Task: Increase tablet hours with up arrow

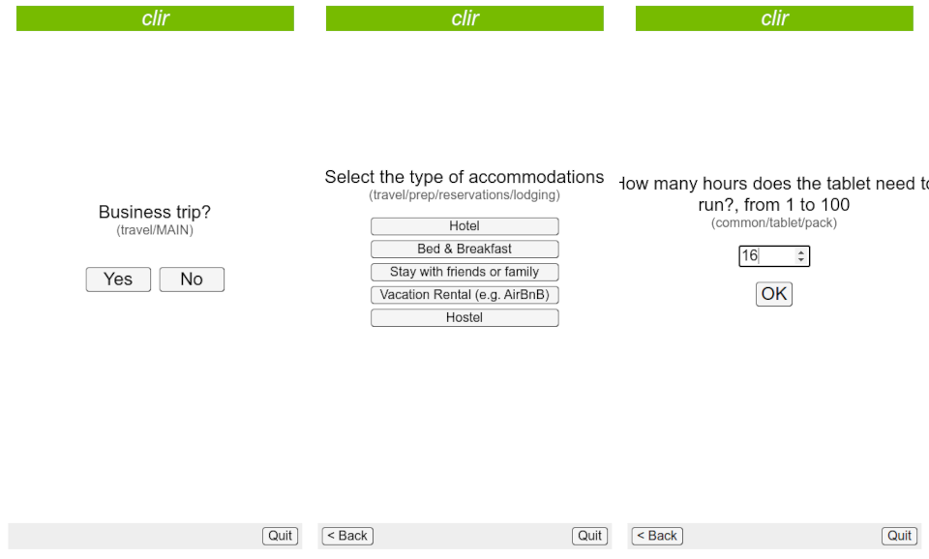Action: tap(800, 252)
